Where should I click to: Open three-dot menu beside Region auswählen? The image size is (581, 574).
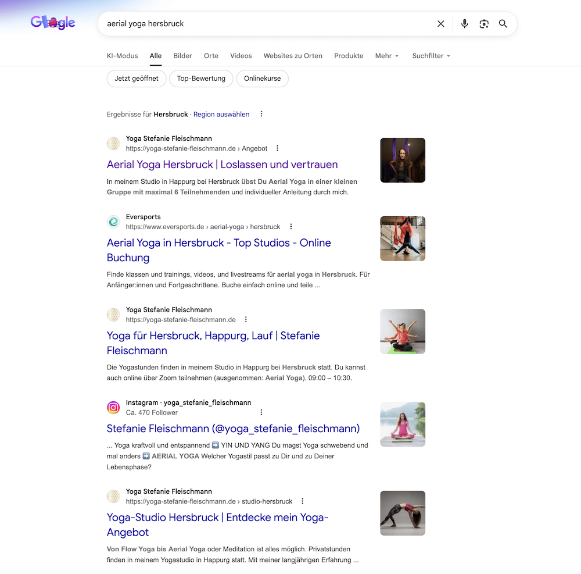(261, 114)
